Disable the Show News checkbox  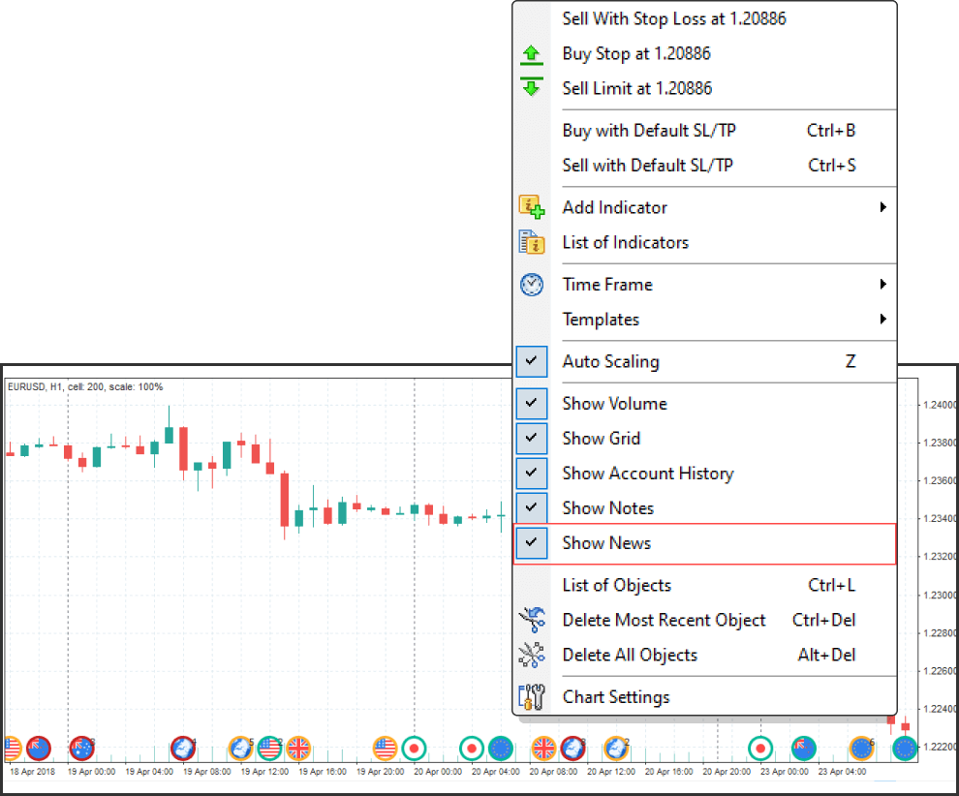[532, 543]
